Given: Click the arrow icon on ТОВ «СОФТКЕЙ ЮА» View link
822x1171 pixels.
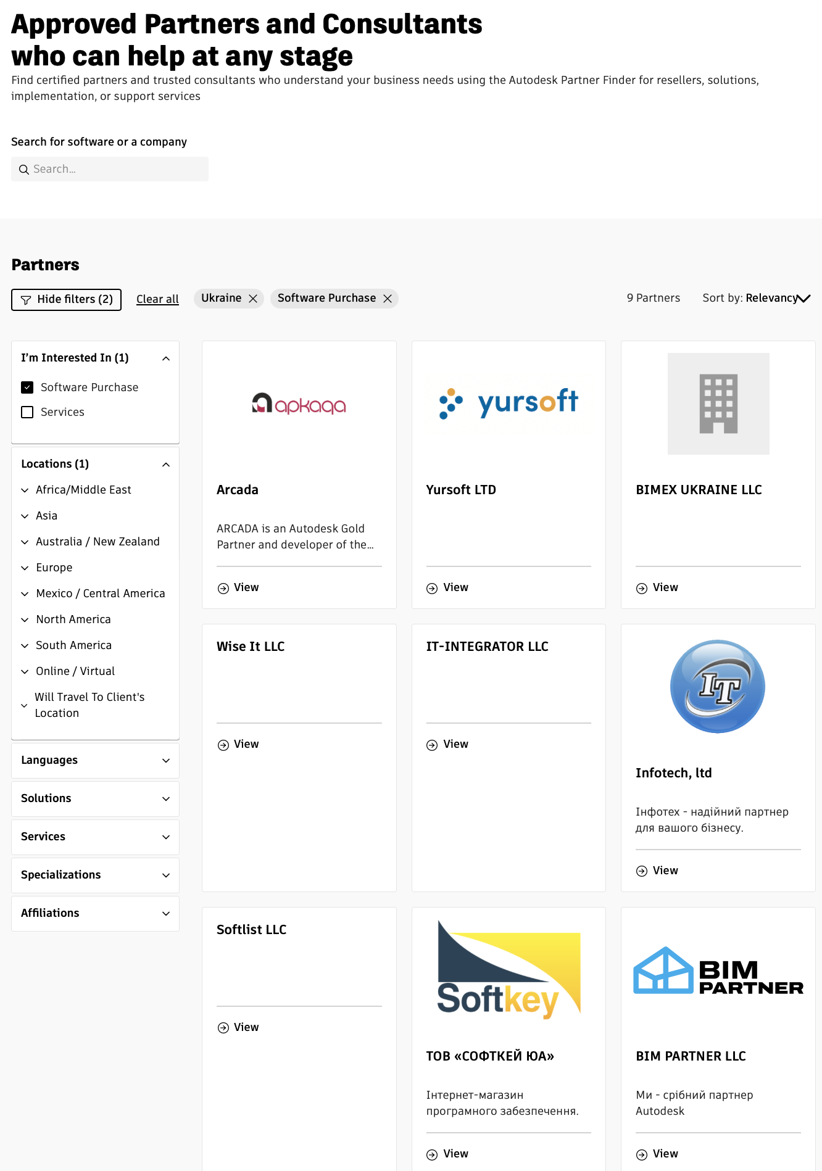Looking at the screenshot, I should click(432, 1154).
